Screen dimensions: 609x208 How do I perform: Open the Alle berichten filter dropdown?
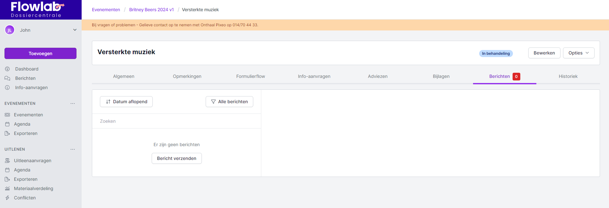coord(229,102)
